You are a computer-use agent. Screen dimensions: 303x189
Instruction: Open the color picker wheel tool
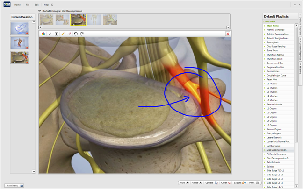click(x=43, y=34)
